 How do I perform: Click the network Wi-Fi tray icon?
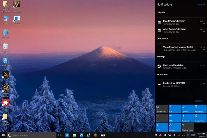(179, 135)
